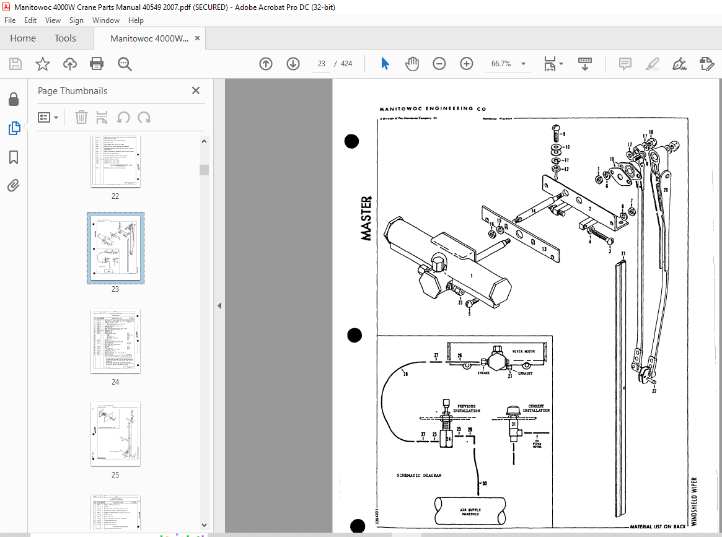
Task: Toggle scrolling mode keyboard icon
Action: click(x=585, y=64)
